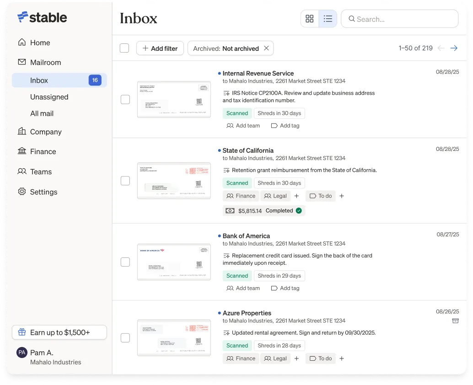The height and width of the screenshot is (385, 473).
Task: Toggle the select-all checkbox
Action: [124, 48]
